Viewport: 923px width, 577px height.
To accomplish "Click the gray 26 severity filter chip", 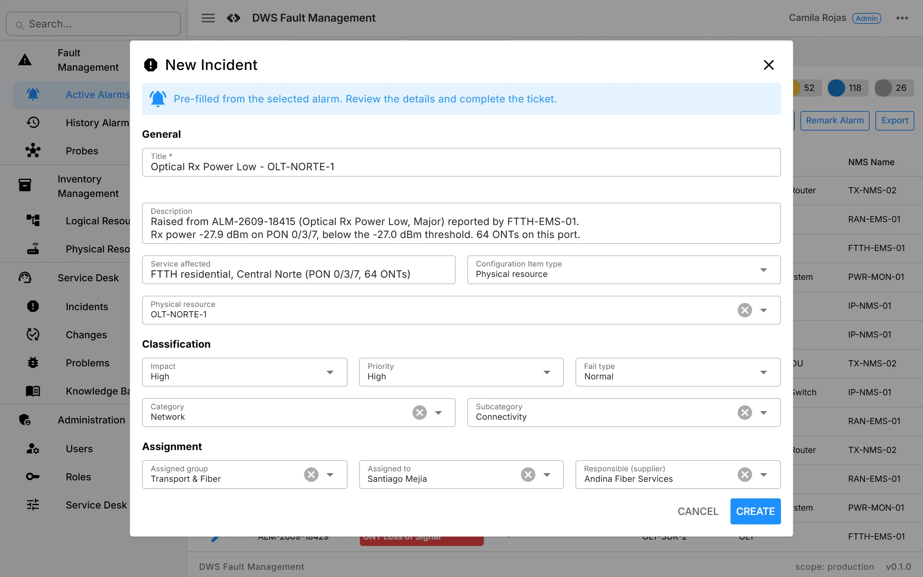I will (x=894, y=88).
